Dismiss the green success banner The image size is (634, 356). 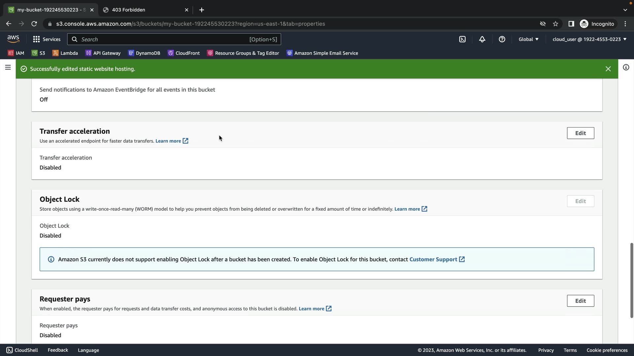point(608,69)
